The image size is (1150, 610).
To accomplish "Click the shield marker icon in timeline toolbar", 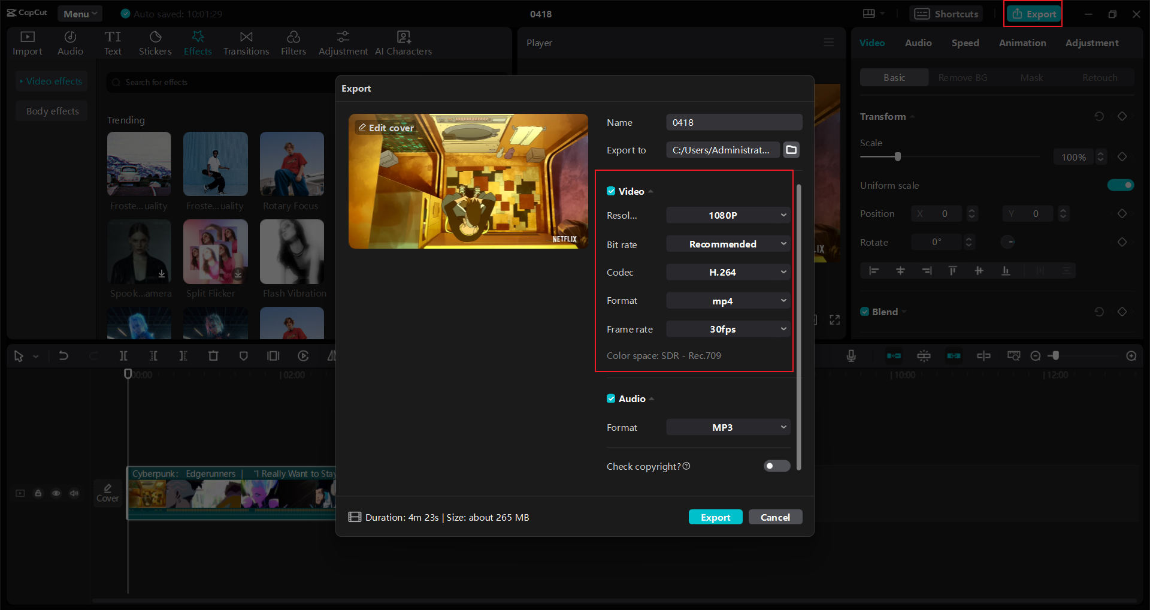I will [x=243, y=356].
